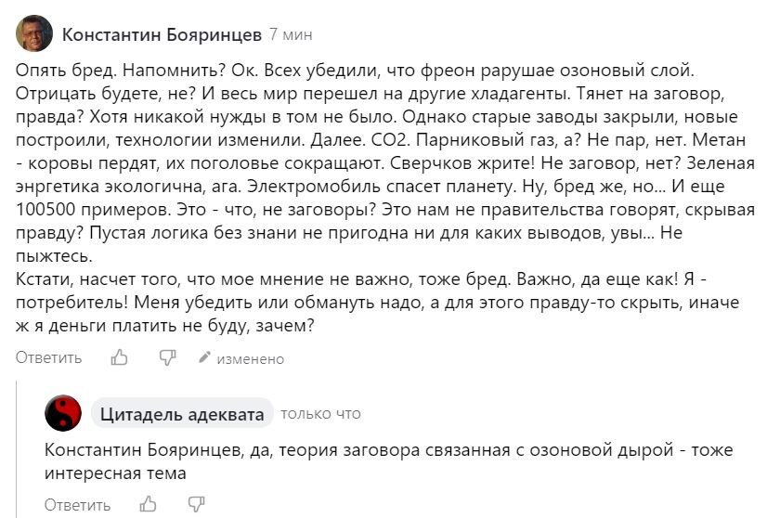Open the red-black yin-yang avatar
The height and width of the screenshot is (518, 780).
coord(63,413)
